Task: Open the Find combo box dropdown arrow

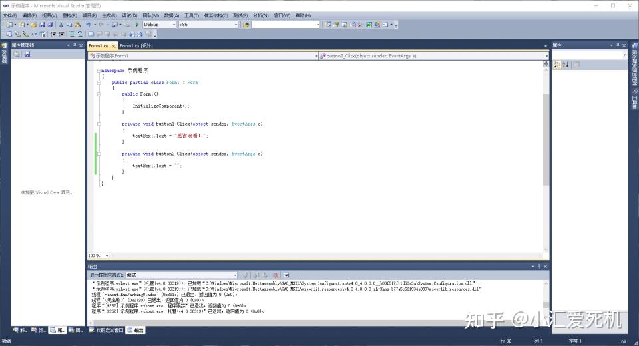Action: (x=318, y=25)
